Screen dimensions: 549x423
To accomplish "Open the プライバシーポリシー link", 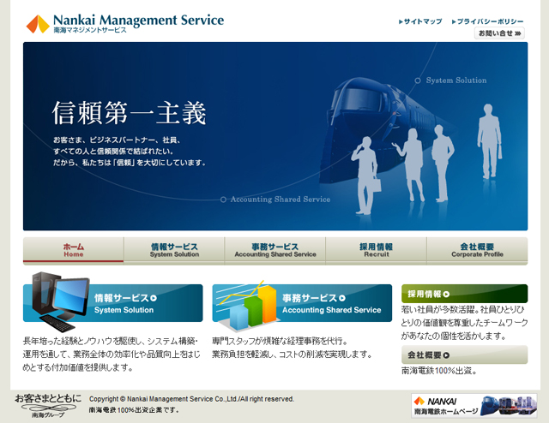I will tap(488, 21).
